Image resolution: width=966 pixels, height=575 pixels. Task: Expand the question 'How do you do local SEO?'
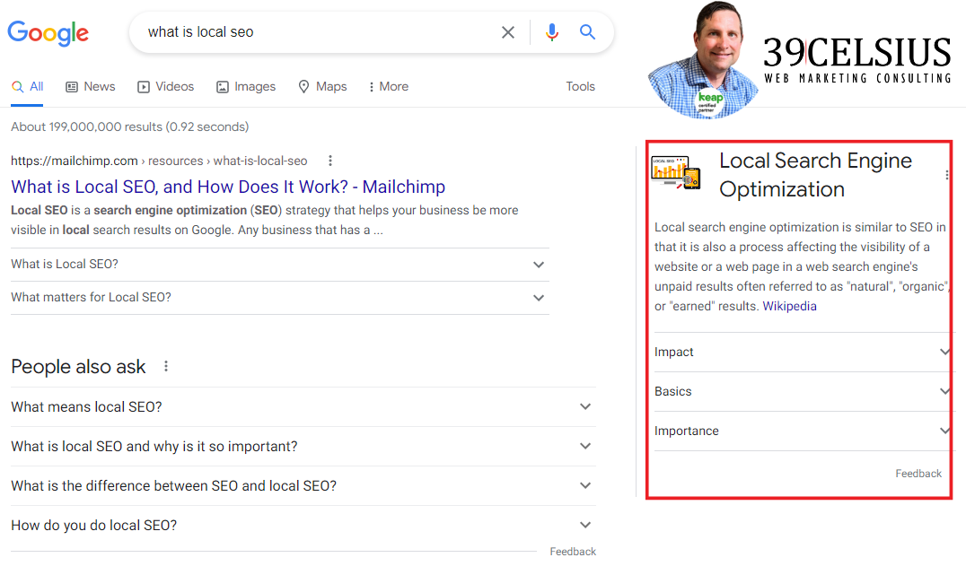pos(303,525)
